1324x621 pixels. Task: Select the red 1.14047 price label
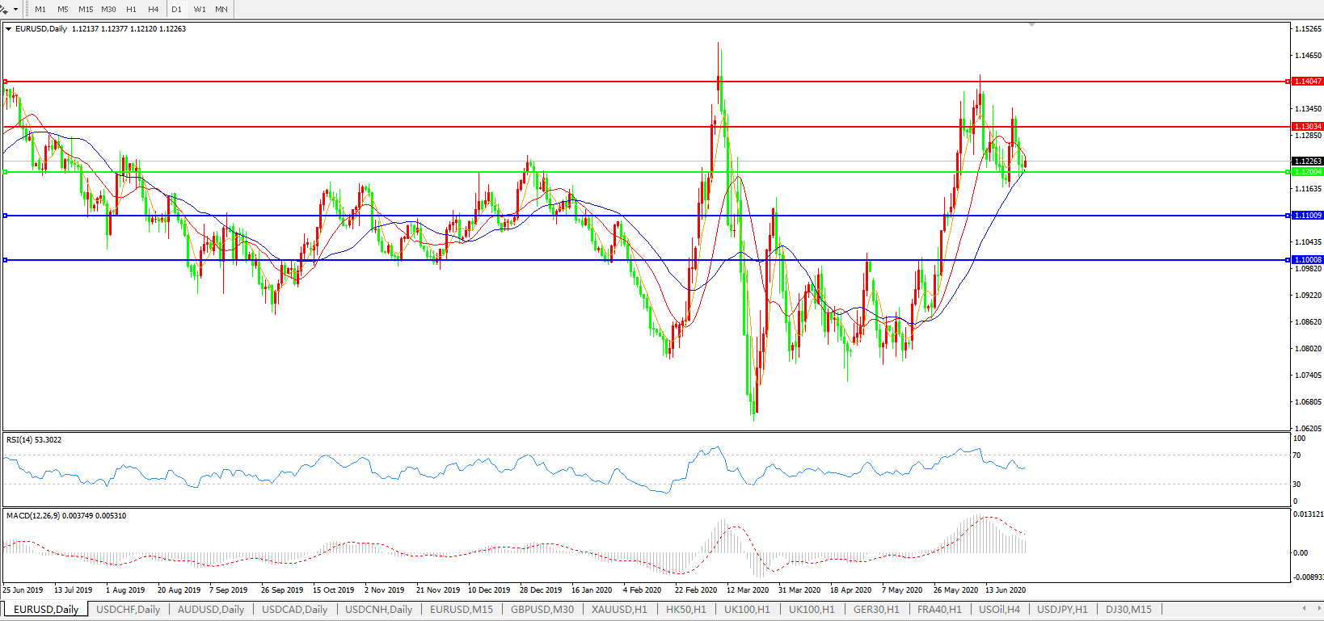pos(1307,82)
